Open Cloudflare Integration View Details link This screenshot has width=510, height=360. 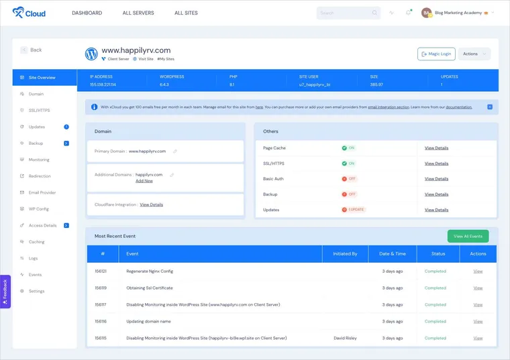[x=151, y=204]
